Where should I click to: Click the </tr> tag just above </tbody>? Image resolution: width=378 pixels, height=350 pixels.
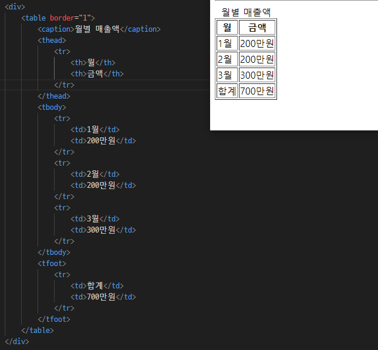[x=65, y=241]
